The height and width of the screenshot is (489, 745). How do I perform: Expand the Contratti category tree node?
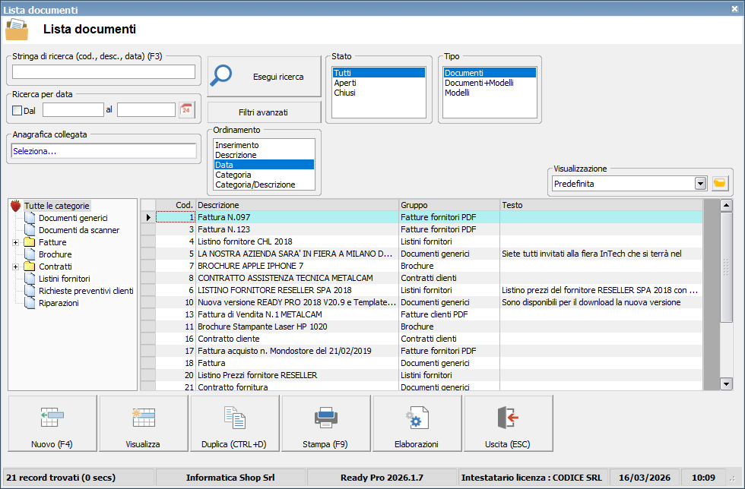16,267
